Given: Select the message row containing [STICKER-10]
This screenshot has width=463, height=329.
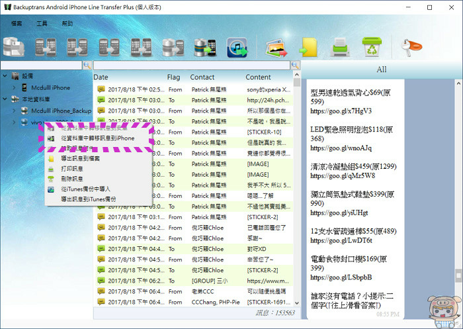Looking at the screenshot, I should pos(194,132).
